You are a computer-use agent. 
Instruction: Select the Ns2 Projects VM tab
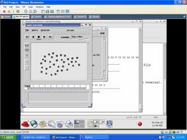tap(21, 17)
